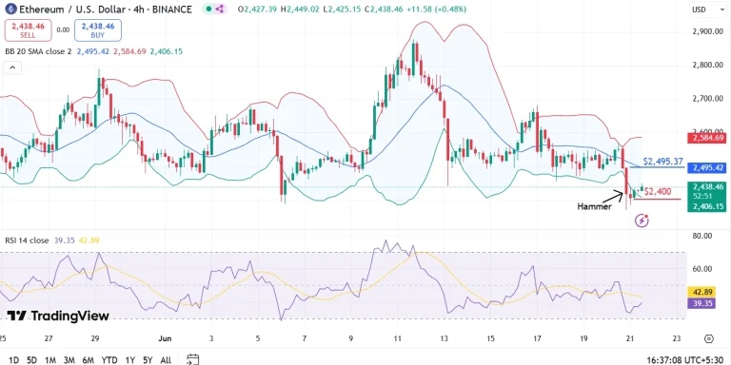Select the 1D time range
Viewport: 731px width, 365px height.
(13, 360)
